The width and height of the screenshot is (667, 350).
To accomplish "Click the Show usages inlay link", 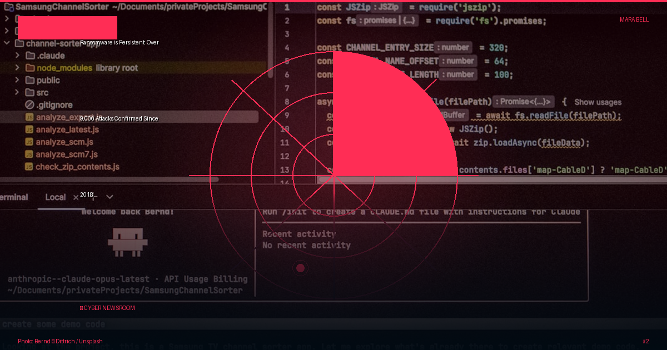I will [x=598, y=102].
